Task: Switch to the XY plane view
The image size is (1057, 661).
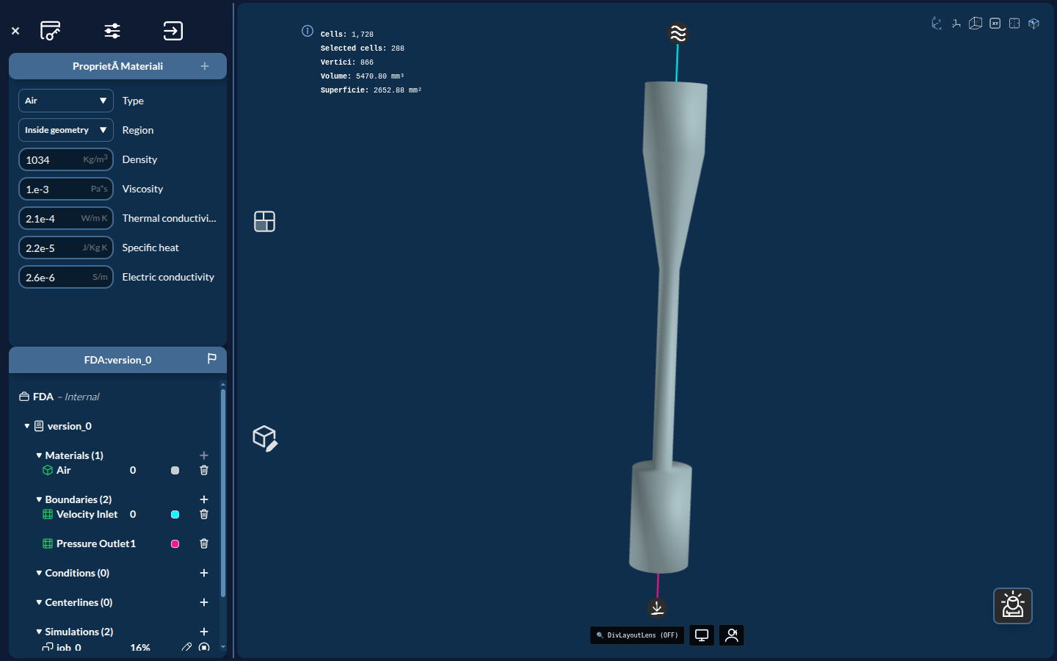Action: [x=995, y=24]
